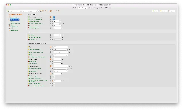The image size is (183, 110).
Task: Open the support Style dropdown
Action: pyautogui.click(x=67, y=47)
